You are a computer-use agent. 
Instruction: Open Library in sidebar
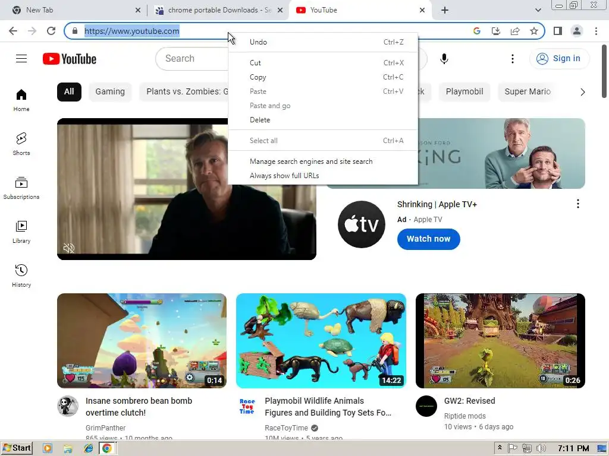click(x=21, y=232)
